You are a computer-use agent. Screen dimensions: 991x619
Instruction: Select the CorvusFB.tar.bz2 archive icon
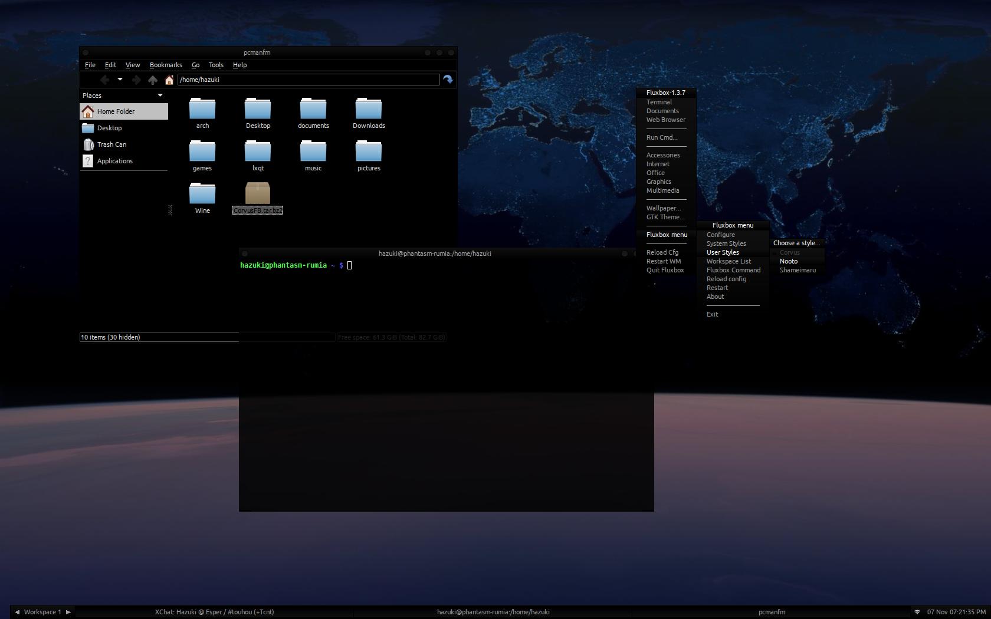258,193
